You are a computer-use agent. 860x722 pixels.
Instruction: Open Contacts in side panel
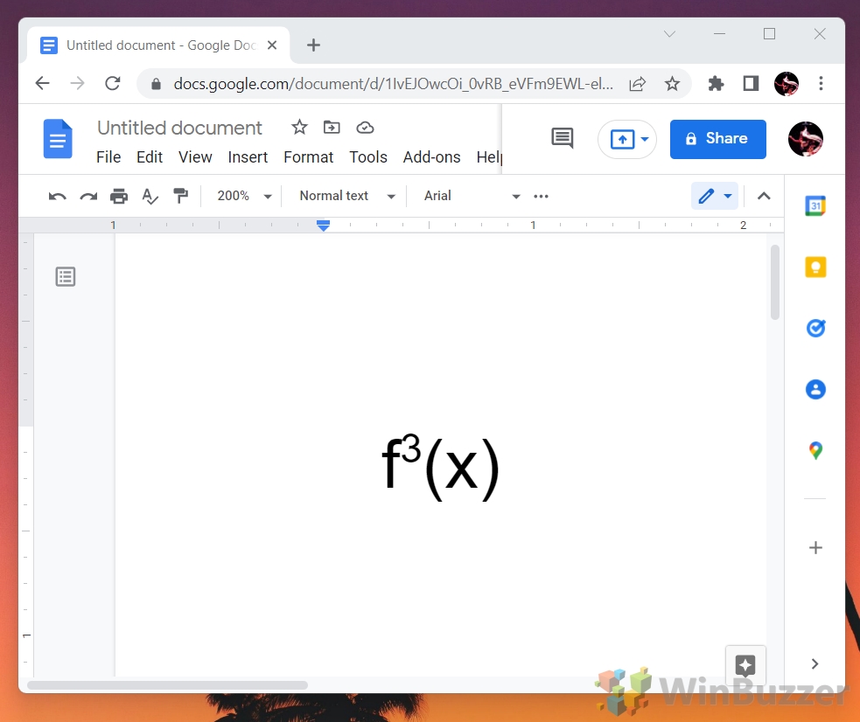(815, 390)
